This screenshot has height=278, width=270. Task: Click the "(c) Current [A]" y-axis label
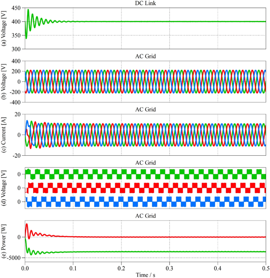coord(4,135)
